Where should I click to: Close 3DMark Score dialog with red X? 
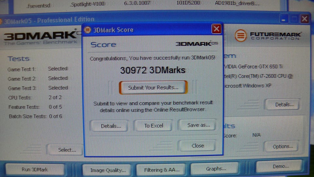[x=216, y=29]
